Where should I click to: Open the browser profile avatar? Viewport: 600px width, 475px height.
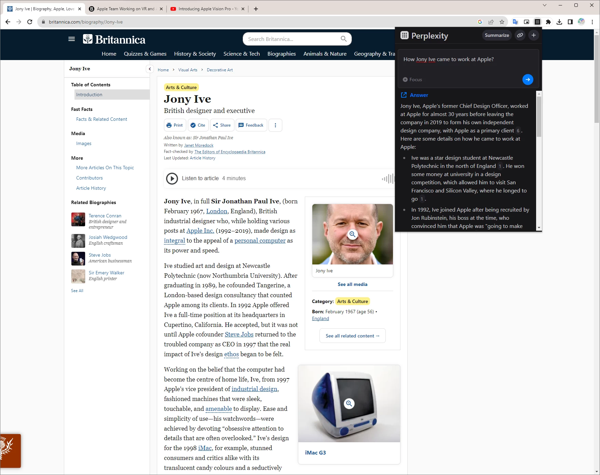point(581,22)
